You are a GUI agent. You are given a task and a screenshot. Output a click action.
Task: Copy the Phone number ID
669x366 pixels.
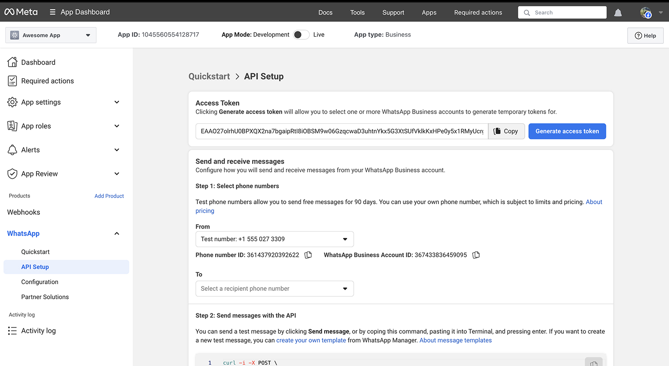(308, 255)
